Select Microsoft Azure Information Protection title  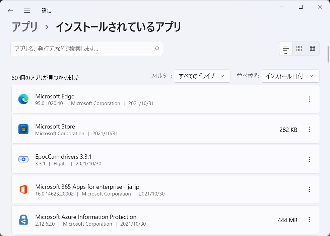coord(86,217)
